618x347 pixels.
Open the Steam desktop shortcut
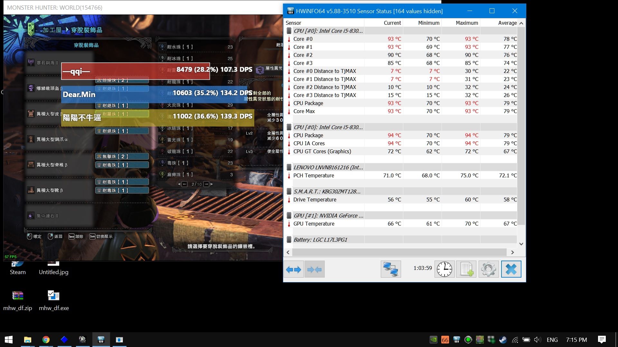click(18, 268)
